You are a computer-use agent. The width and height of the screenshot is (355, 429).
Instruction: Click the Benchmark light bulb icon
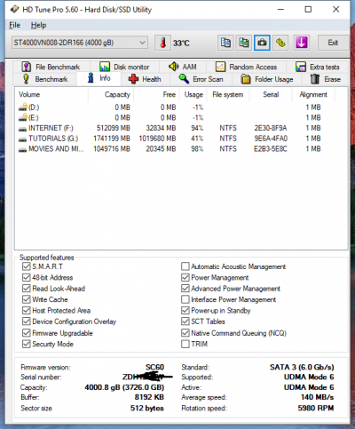[x=26, y=79]
